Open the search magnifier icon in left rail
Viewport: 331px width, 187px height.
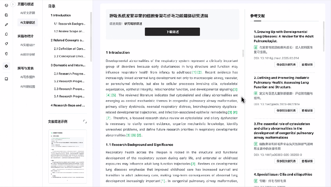pos(6,34)
